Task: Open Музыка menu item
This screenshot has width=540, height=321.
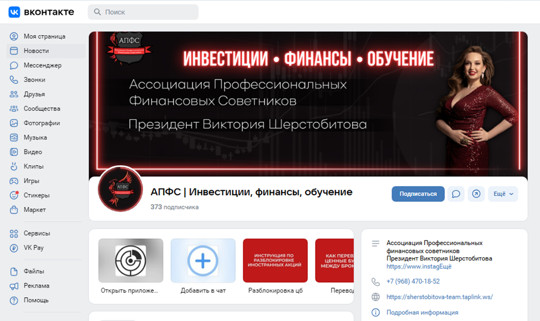Action: pyautogui.click(x=46, y=137)
